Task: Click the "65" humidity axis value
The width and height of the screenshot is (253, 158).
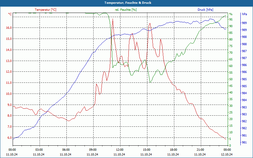Action: [x=231, y=59]
